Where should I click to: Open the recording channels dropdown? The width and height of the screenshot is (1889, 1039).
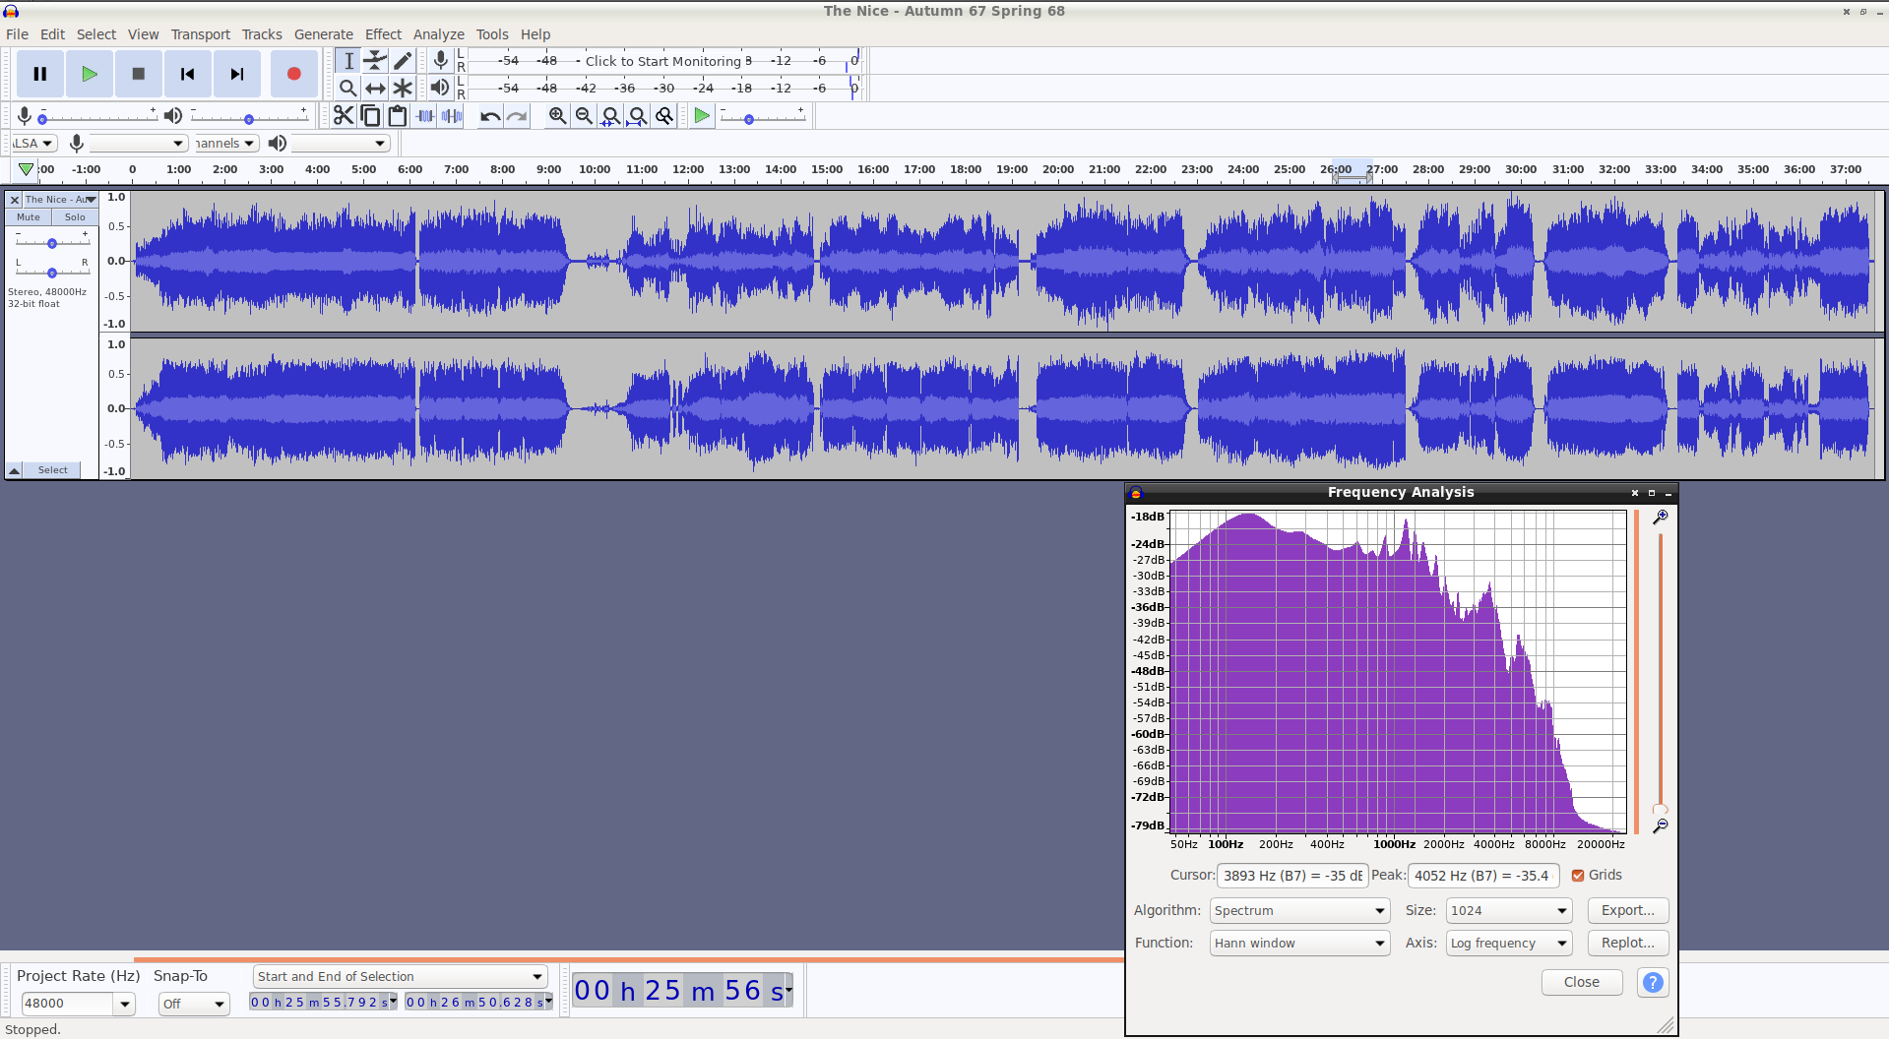225,144
